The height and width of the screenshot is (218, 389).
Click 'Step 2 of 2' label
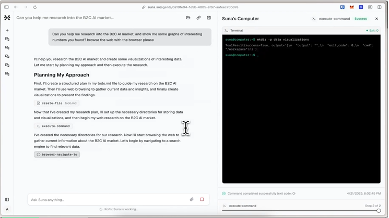pos(373,206)
